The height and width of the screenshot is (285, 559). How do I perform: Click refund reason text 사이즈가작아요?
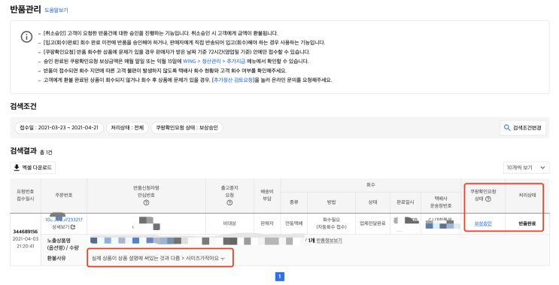[x=202, y=258]
